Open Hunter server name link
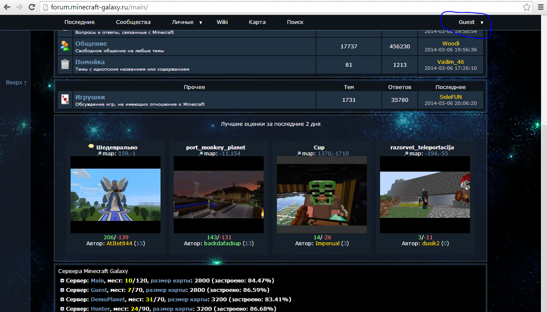The width and height of the screenshot is (547, 312). 100,309
